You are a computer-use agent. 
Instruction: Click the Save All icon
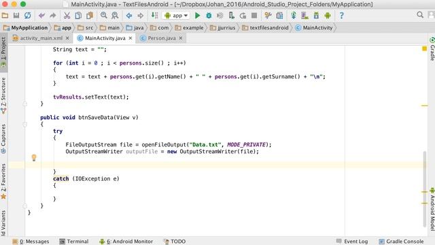(16, 16)
